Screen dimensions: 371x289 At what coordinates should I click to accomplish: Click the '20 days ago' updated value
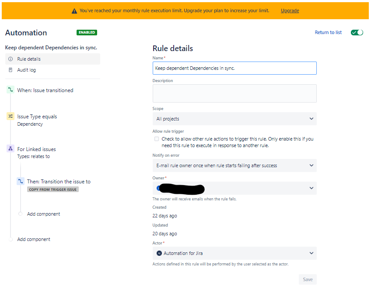(164, 234)
